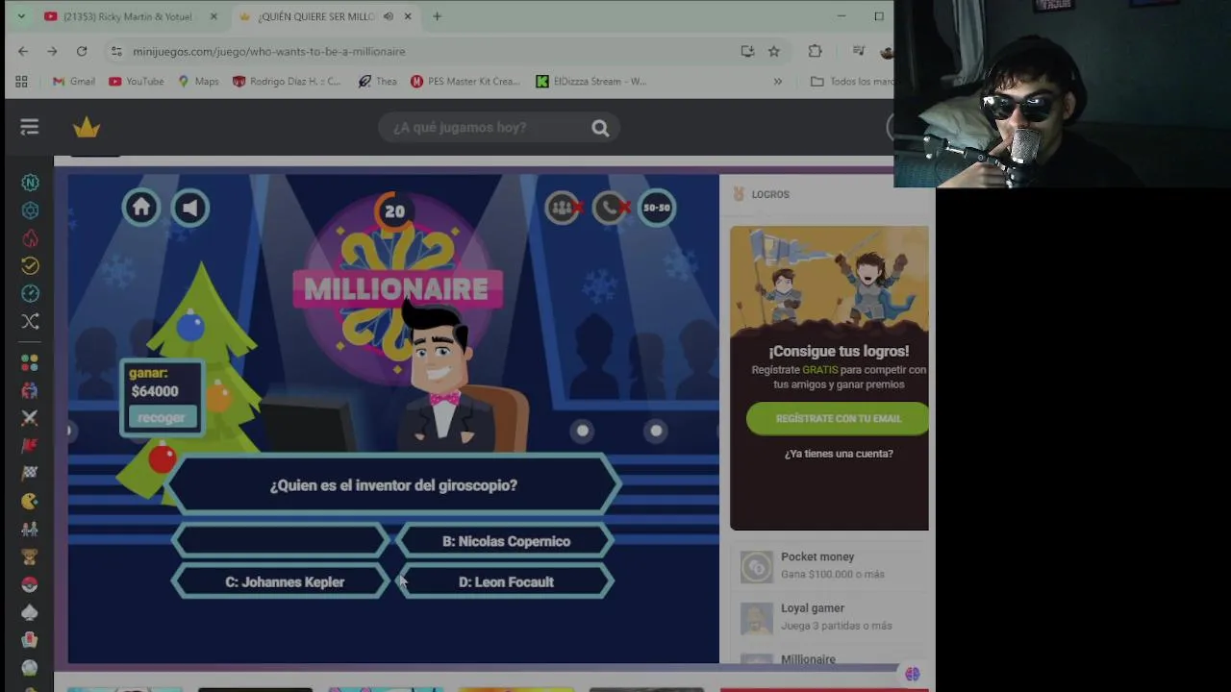Choose answer D: Leon Focault
The image size is (1231, 692).
tap(506, 581)
